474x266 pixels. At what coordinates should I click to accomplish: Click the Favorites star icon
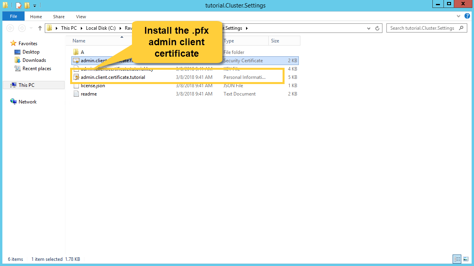[13, 43]
